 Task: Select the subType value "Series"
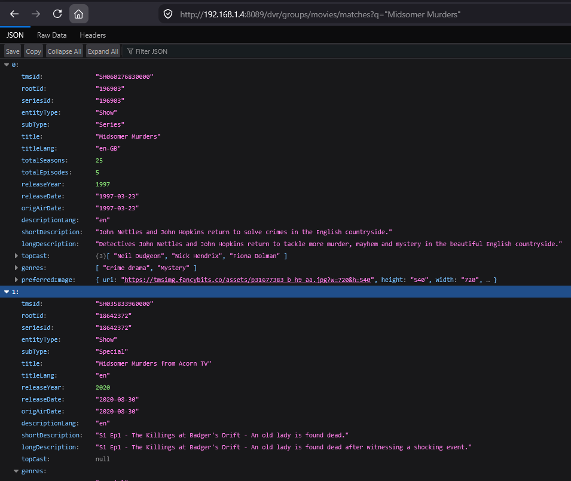coord(110,124)
